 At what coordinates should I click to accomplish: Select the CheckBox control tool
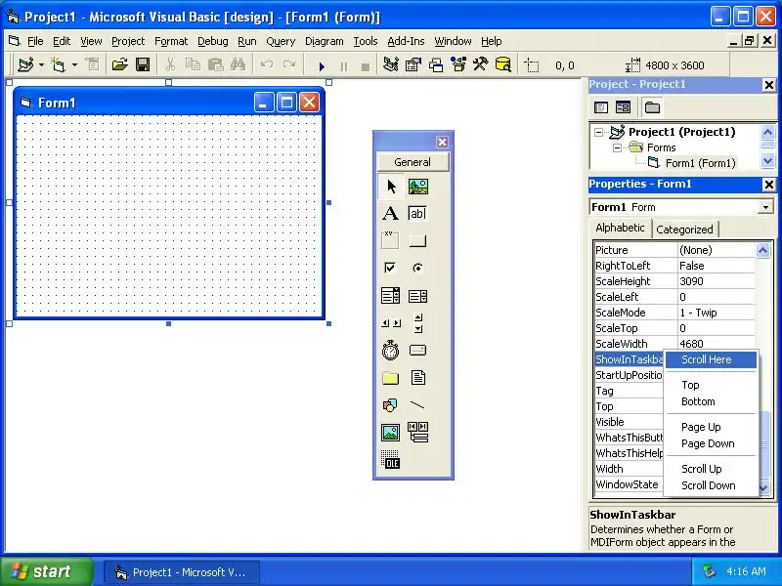390,268
